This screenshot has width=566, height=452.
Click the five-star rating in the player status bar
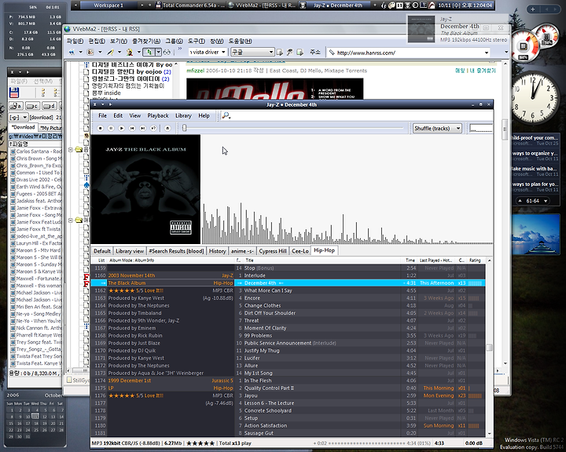[x=200, y=443]
